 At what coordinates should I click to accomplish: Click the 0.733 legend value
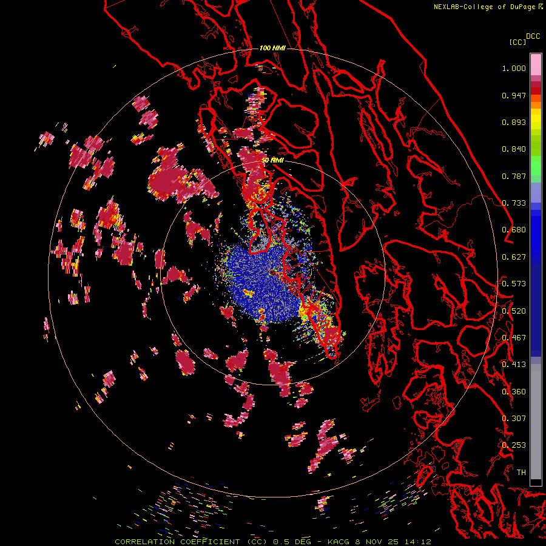click(x=514, y=203)
